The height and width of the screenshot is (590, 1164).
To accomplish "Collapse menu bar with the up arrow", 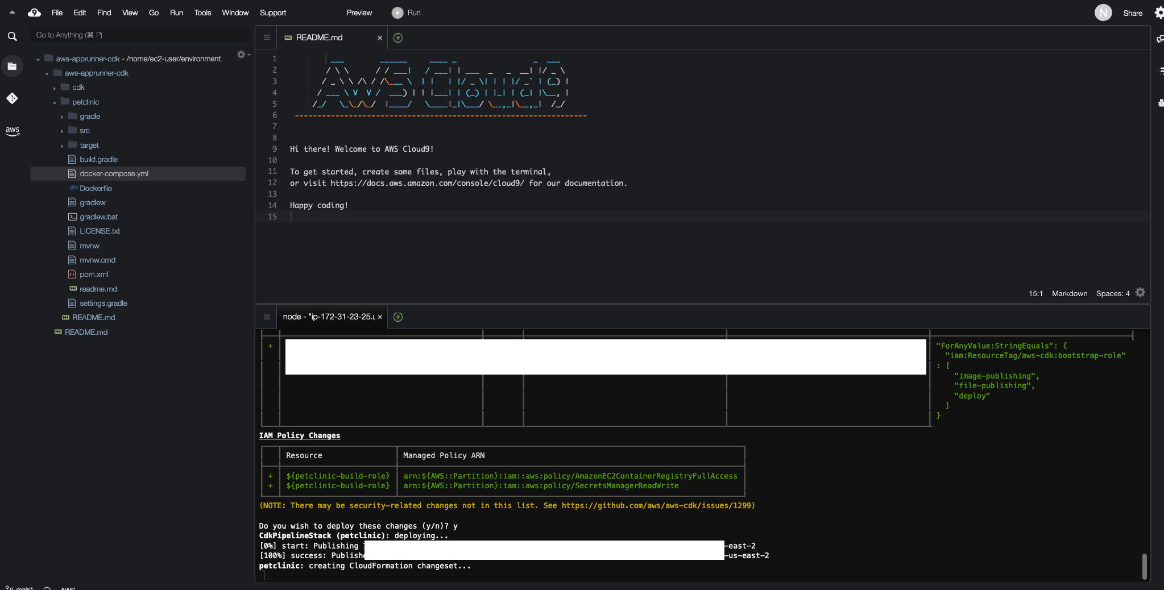I will point(12,12).
